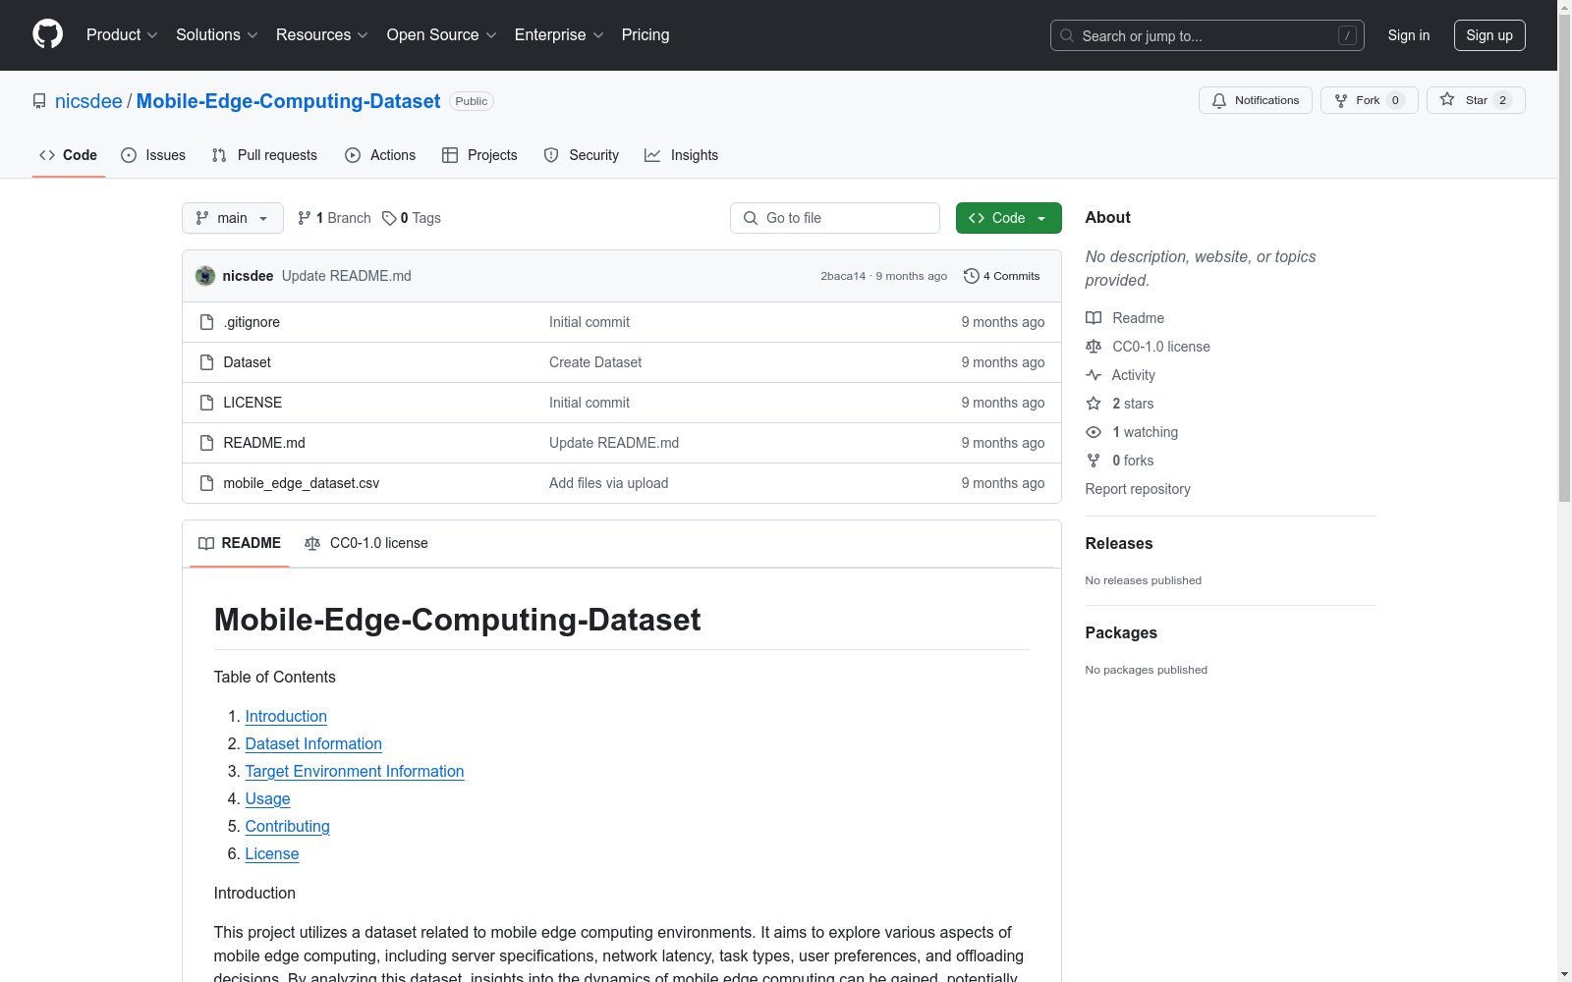Open the LICENSE file
Image resolution: width=1572 pixels, height=982 pixels.
coord(253,403)
